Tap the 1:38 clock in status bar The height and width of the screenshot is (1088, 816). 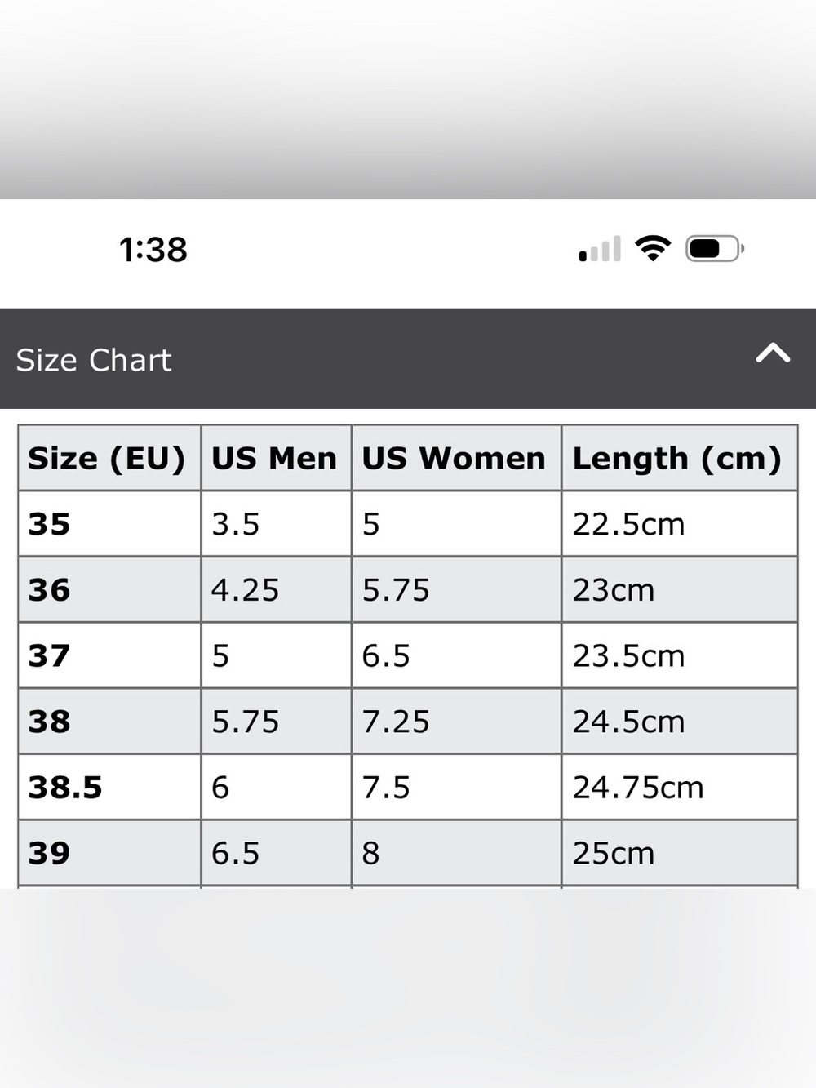coord(153,249)
